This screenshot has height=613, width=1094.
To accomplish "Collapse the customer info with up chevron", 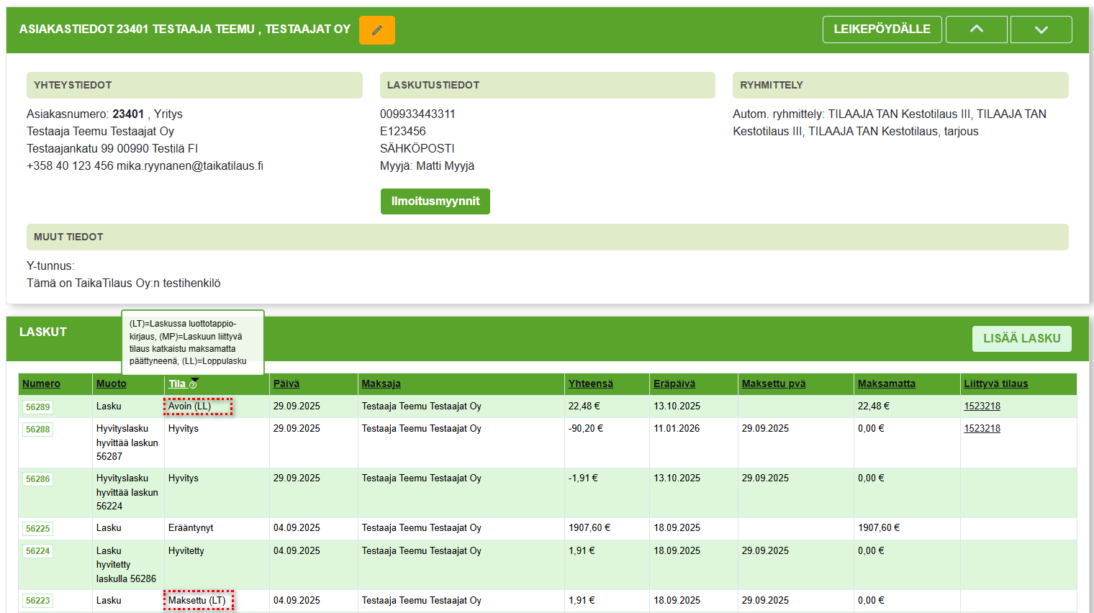I will click(976, 29).
